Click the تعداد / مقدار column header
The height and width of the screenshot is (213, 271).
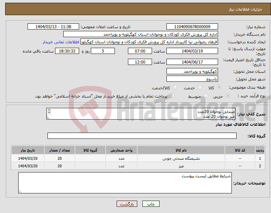click(59, 150)
